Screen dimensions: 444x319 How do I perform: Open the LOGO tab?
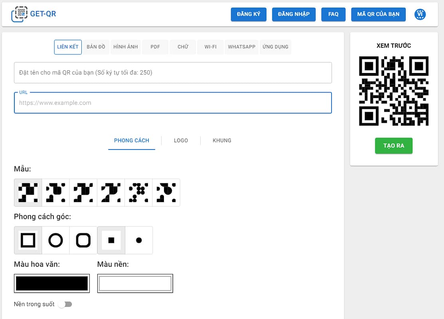coord(181,141)
